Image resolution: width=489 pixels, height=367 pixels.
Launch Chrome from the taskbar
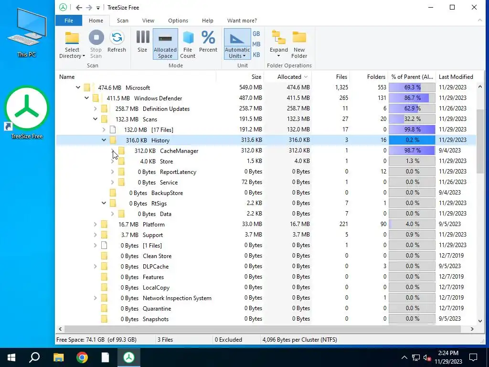82,357
